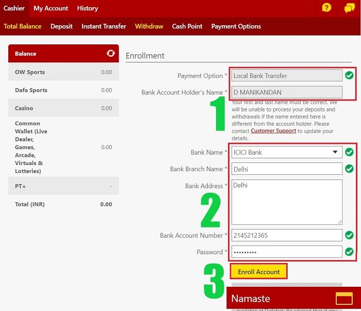Open the help question mark icon
Viewport: 361px width, 311px height.
pos(326,8)
